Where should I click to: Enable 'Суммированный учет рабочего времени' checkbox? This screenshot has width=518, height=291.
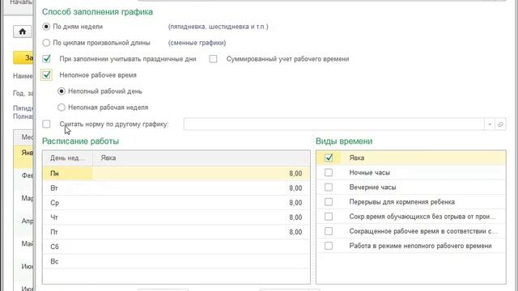[x=213, y=59]
